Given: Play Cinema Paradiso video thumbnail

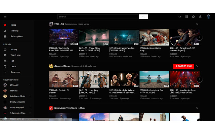Looking at the screenshot, I should tap(124, 37).
